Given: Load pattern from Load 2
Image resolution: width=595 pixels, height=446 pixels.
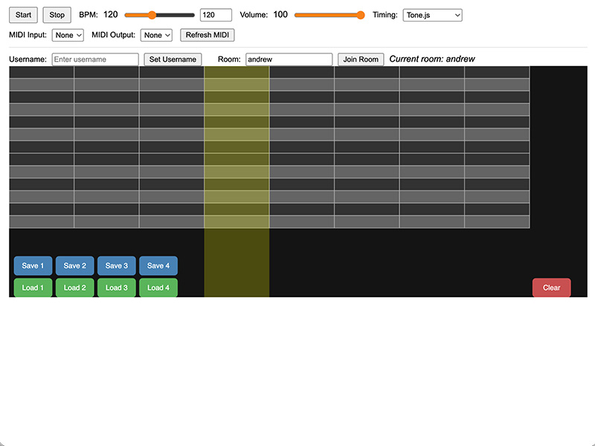Looking at the screenshot, I should pyautogui.click(x=74, y=288).
